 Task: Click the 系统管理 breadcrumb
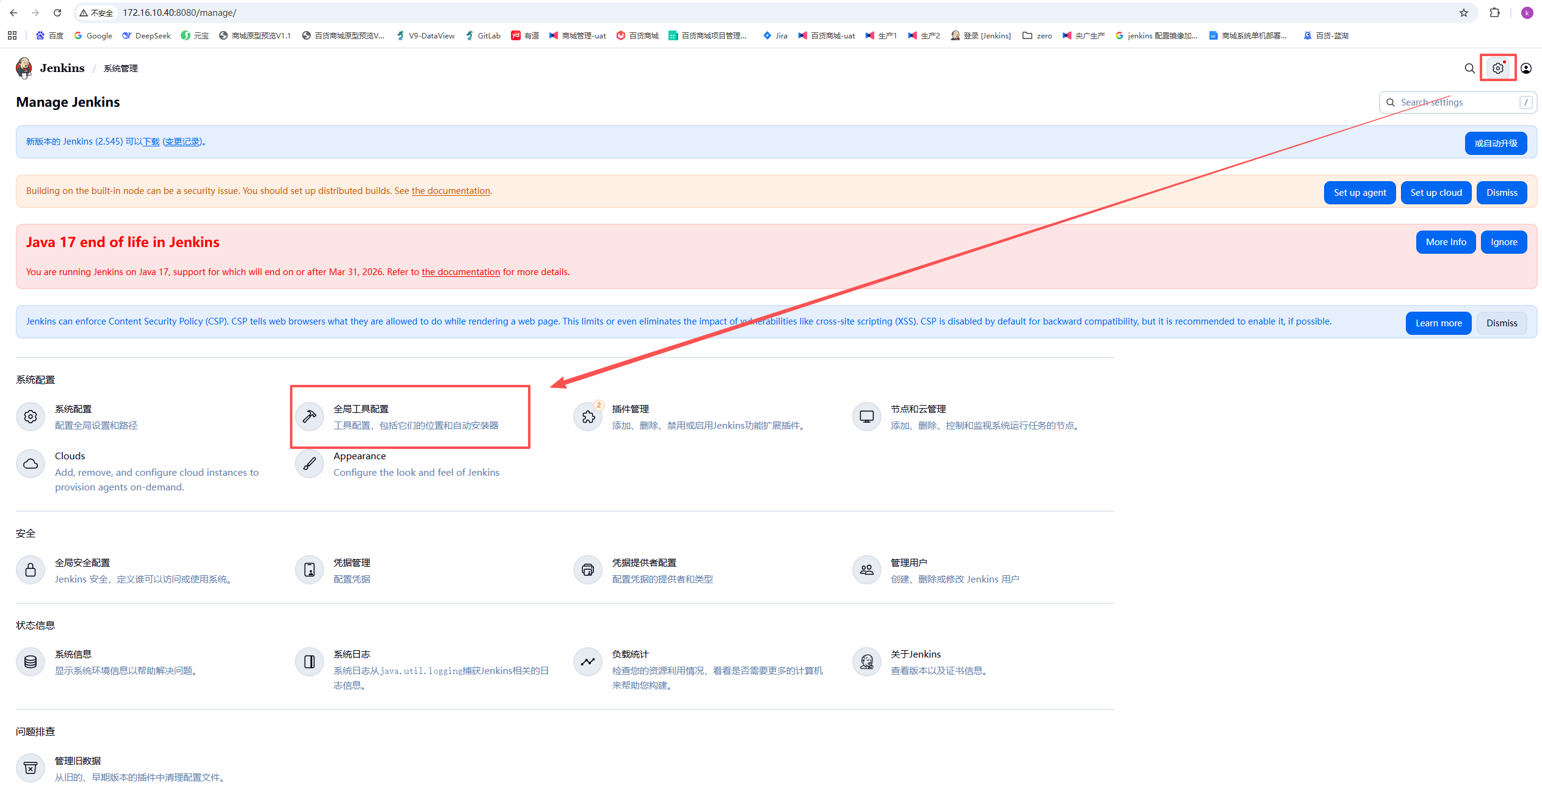(121, 68)
